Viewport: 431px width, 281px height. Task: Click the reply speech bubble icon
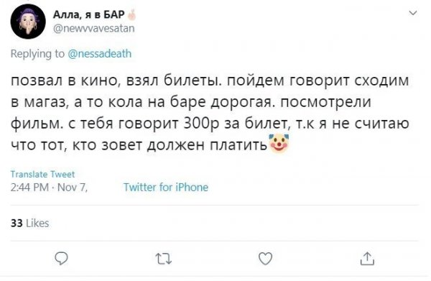(61, 259)
